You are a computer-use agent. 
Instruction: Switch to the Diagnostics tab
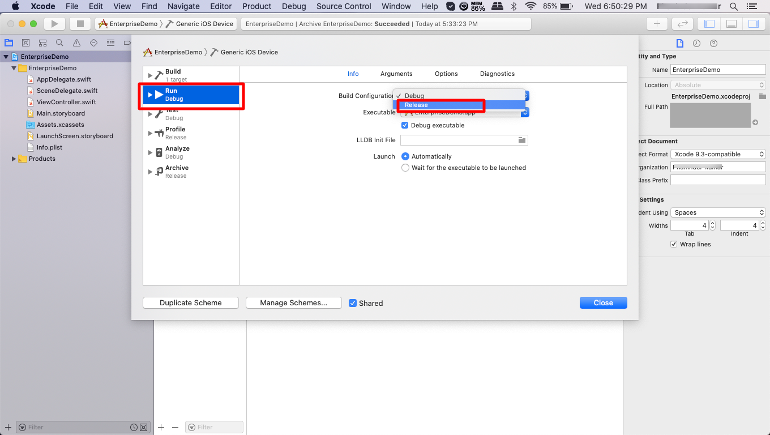[497, 74]
